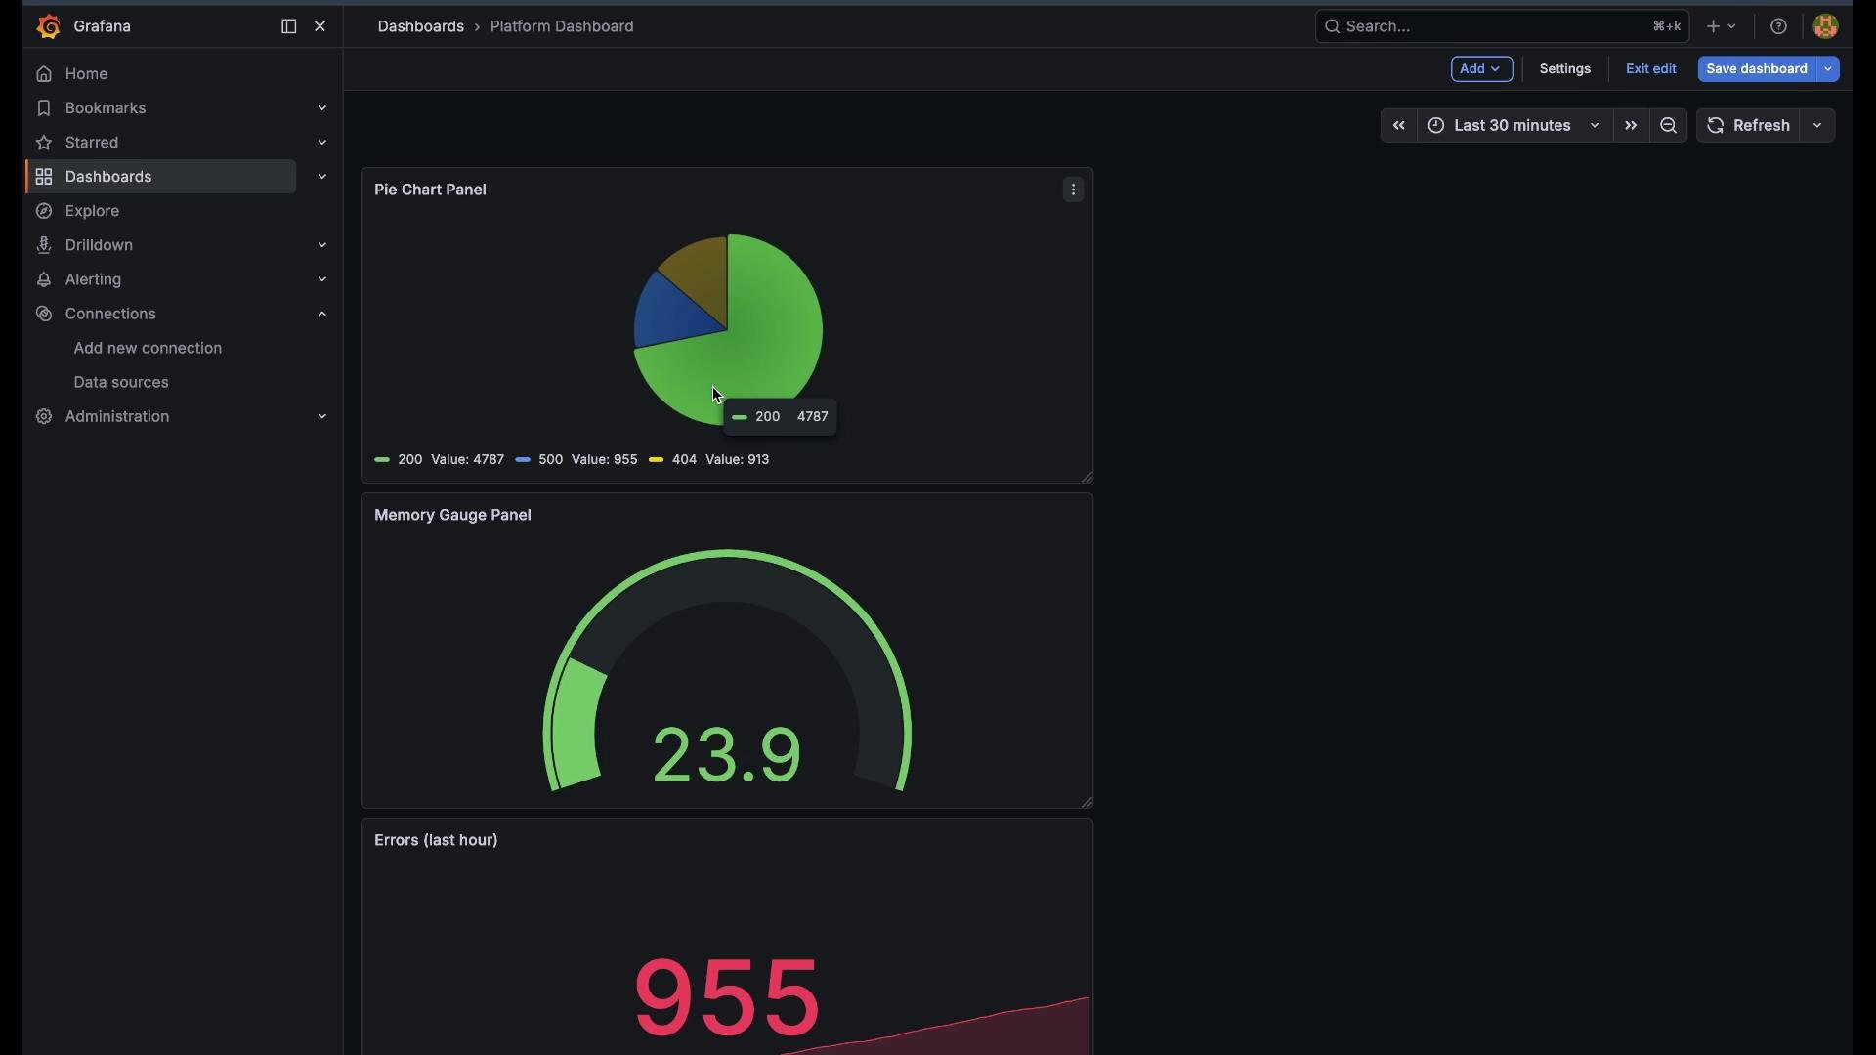Grab the Pie Chart Panel resize handle
This screenshot has width=1876, height=1055.
click(1087, 477)
